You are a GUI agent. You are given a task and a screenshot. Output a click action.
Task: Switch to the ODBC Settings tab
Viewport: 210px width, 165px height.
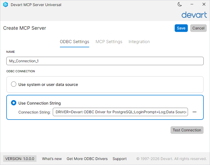pyautogui.click(x=75, y=42)
